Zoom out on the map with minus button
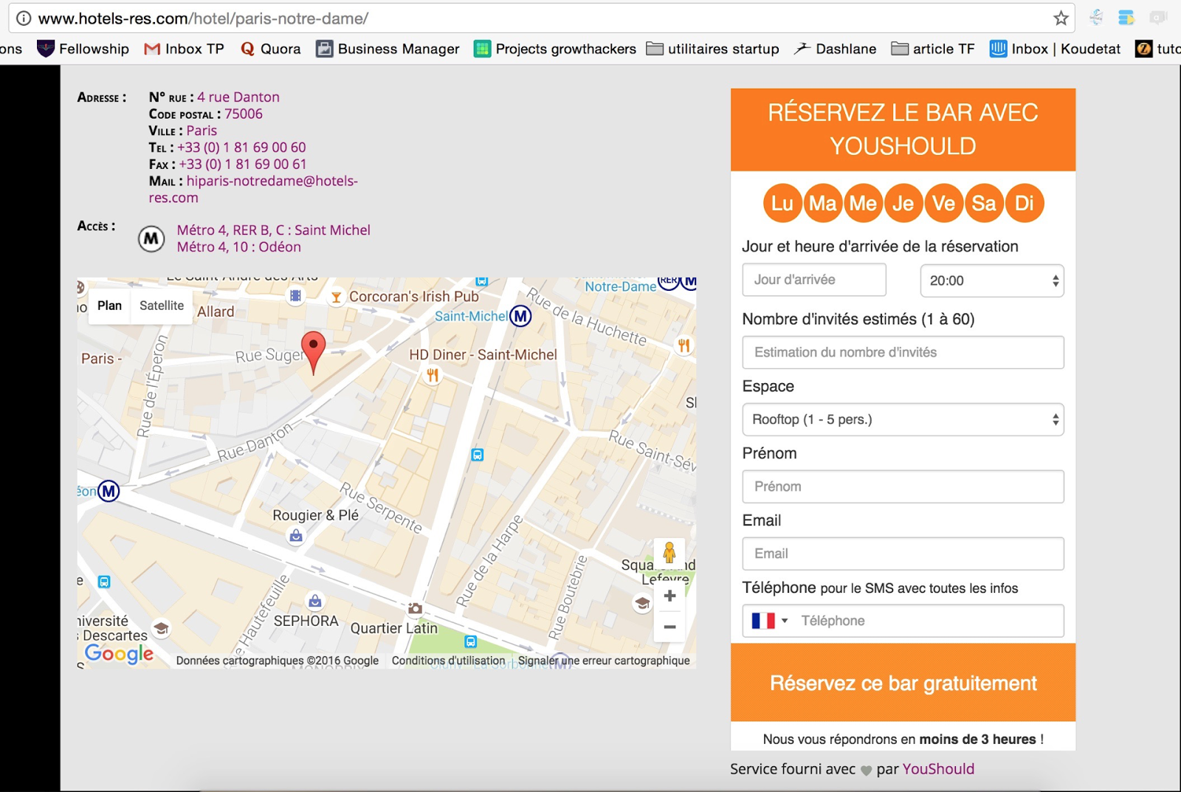 (669, 627)
